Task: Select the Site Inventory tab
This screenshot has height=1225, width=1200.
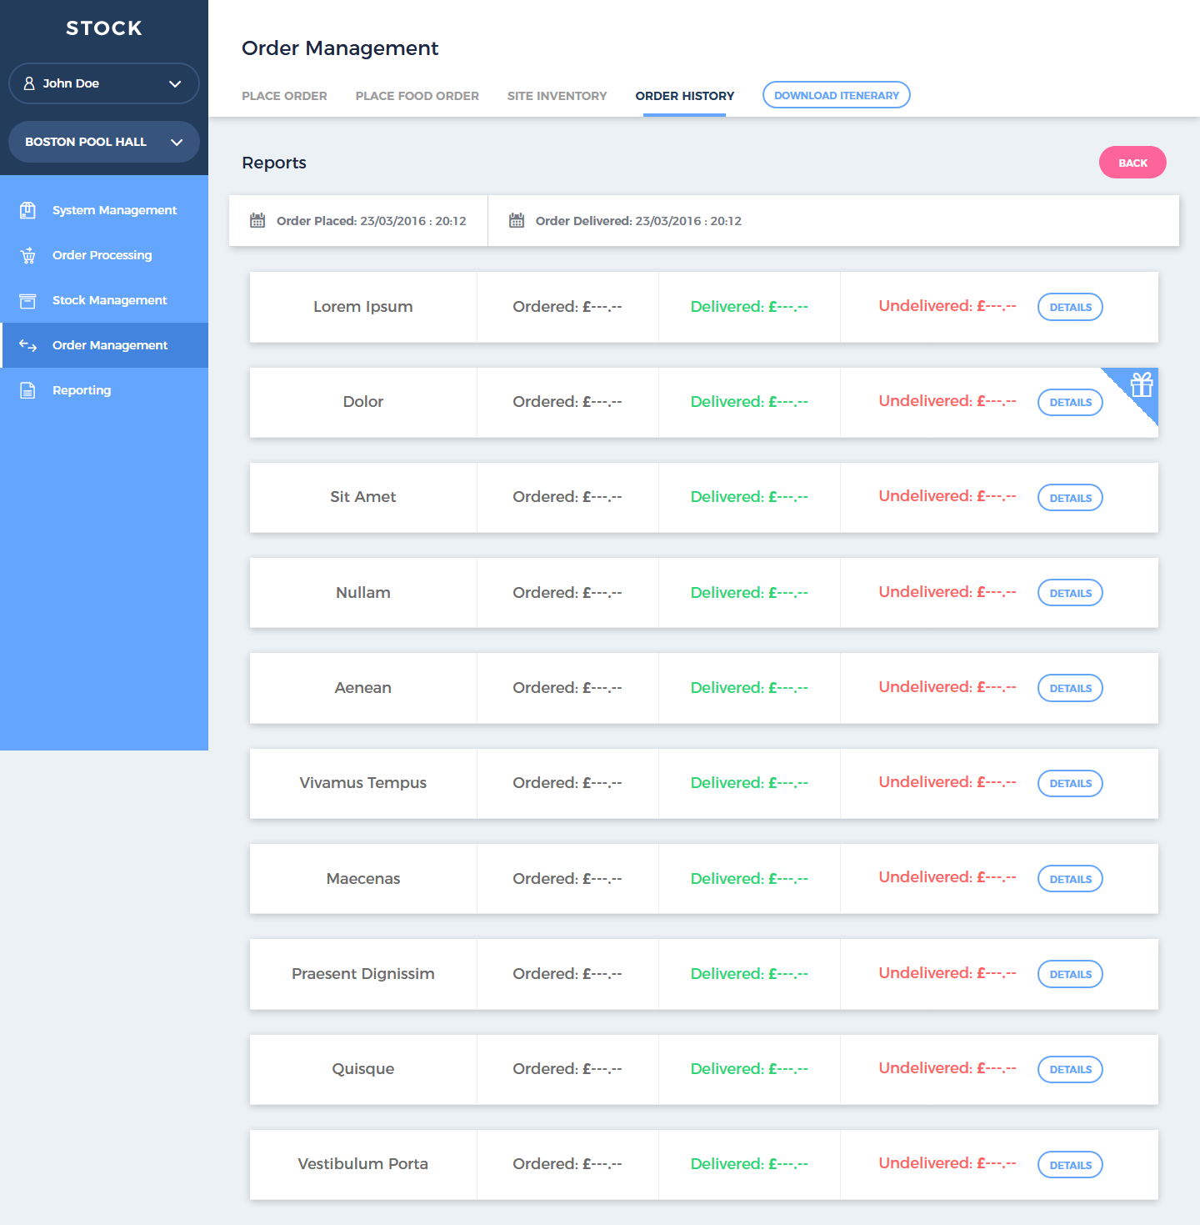Action: tap(557, 96)
